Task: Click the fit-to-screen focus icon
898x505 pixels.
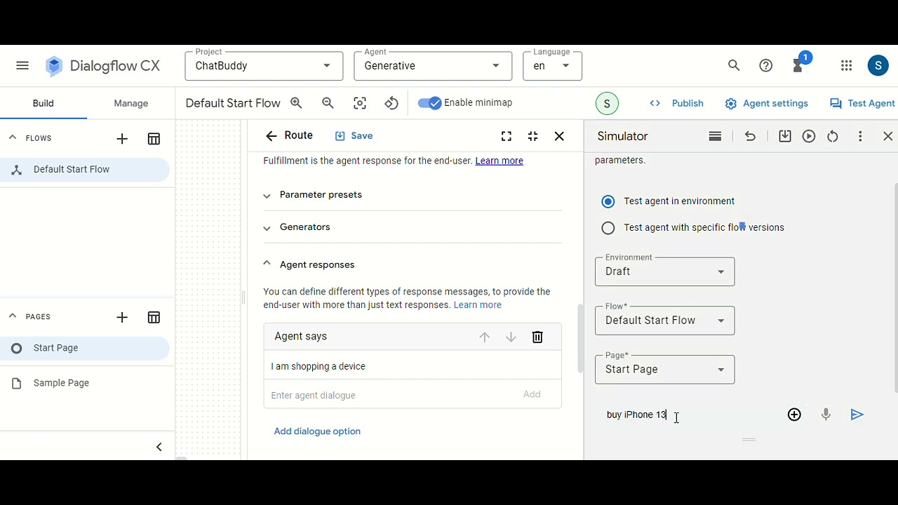Action: coord(360,103)
